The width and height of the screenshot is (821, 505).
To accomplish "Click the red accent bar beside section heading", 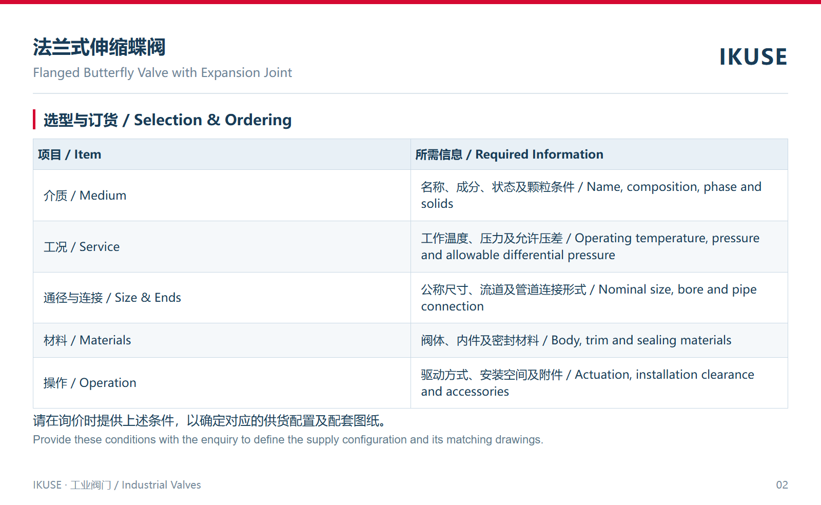I will 34,120.
